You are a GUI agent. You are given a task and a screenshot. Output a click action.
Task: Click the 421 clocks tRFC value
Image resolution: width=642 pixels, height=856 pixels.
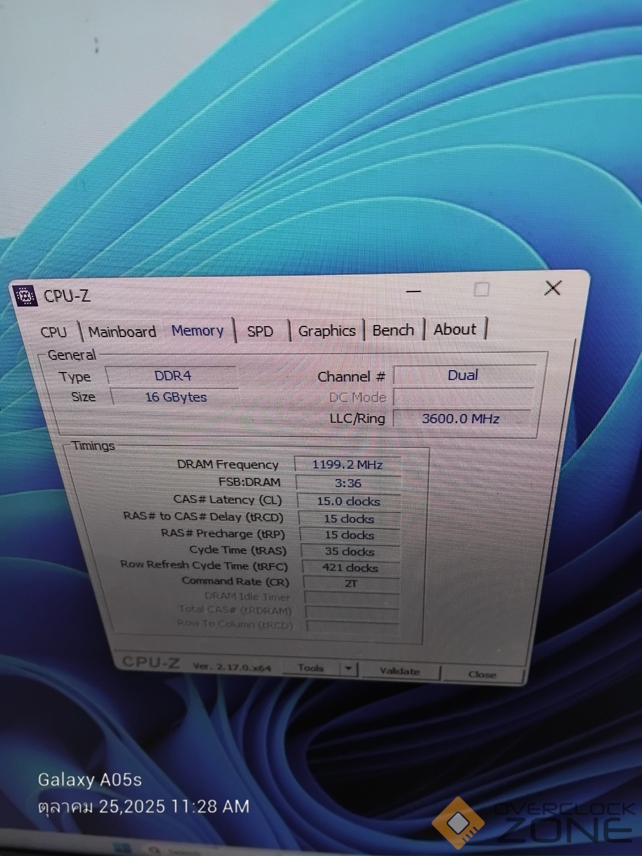click(350, 568)
